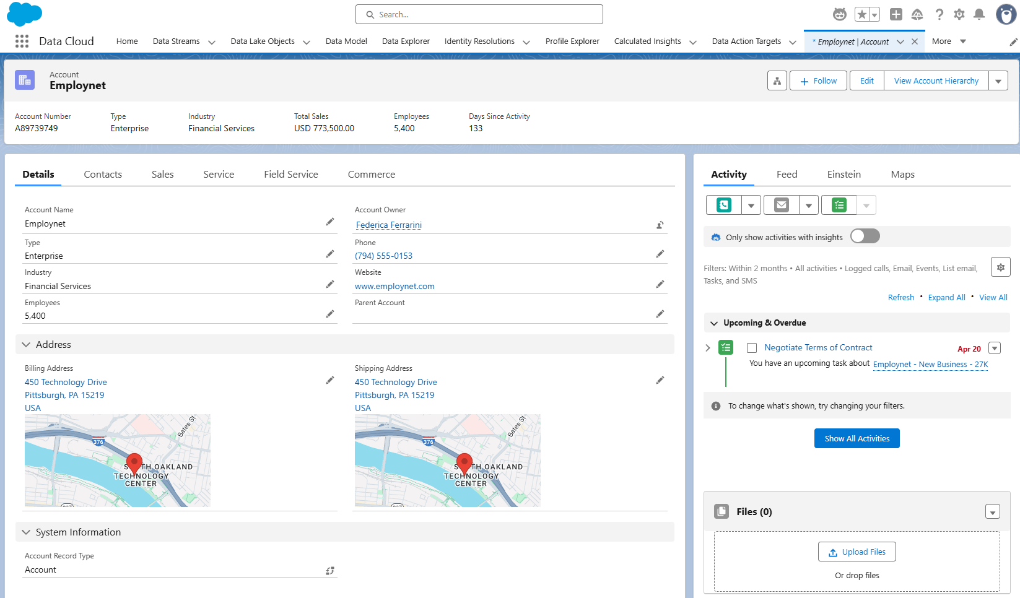Click the change owner icon beside Federica Ferrarini
Screen dimensions: 1020x598
(x=660, y=225)
